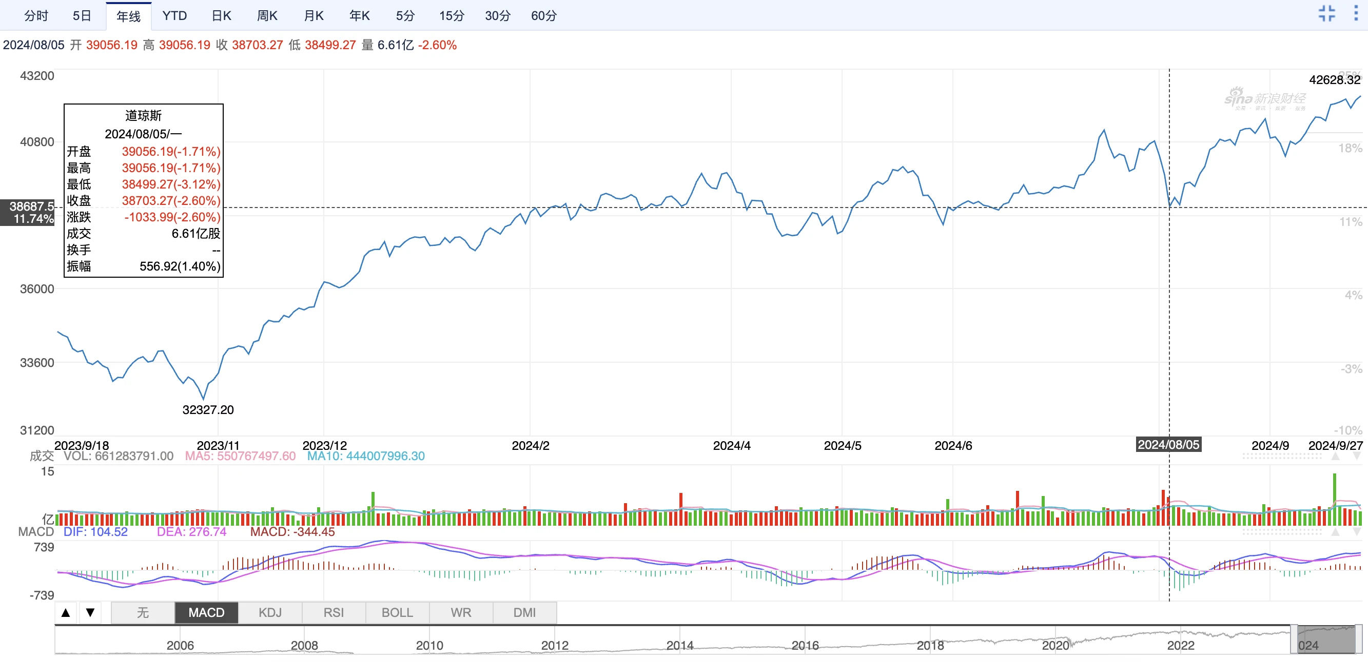
Task: Click the grey down-triangle above the volume chart
Action: click(1357, 456)
